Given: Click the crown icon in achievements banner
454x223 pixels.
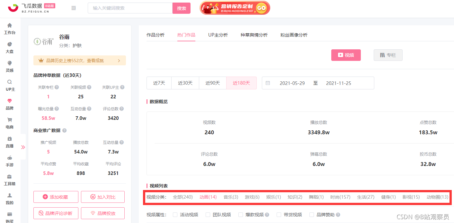Looking at the screenshot, I should 41,60.
